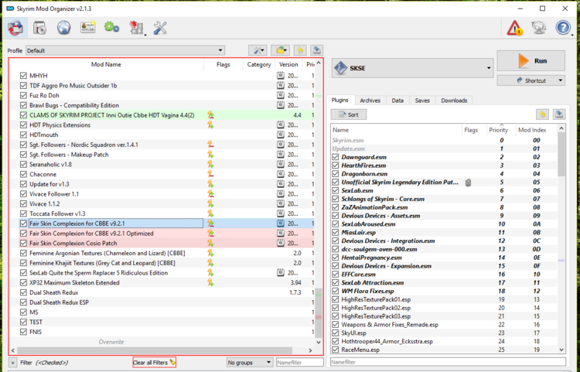Image resolution: width=580 pixels, height=372 pixels.
Task: Sort mod list by Category column header
Action: (259, 64)
